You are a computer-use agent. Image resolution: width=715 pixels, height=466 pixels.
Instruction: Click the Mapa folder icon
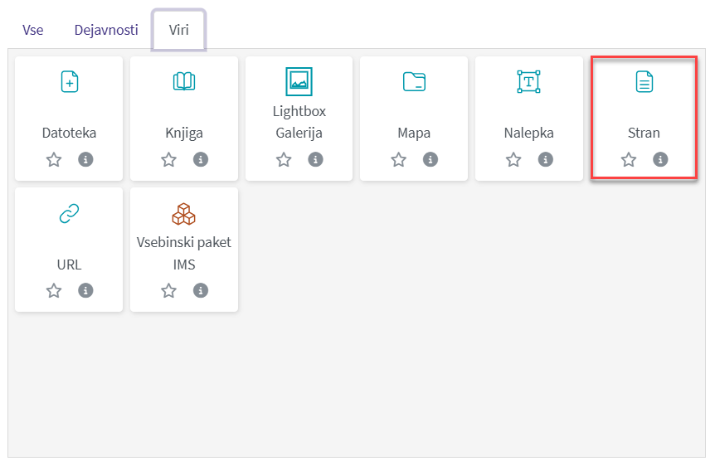coord(414,81)
